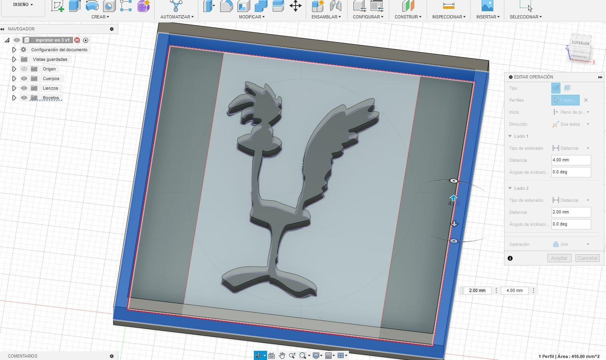Open the ENSAMBLAR menu
606x360 pixels.
[326, 17]
